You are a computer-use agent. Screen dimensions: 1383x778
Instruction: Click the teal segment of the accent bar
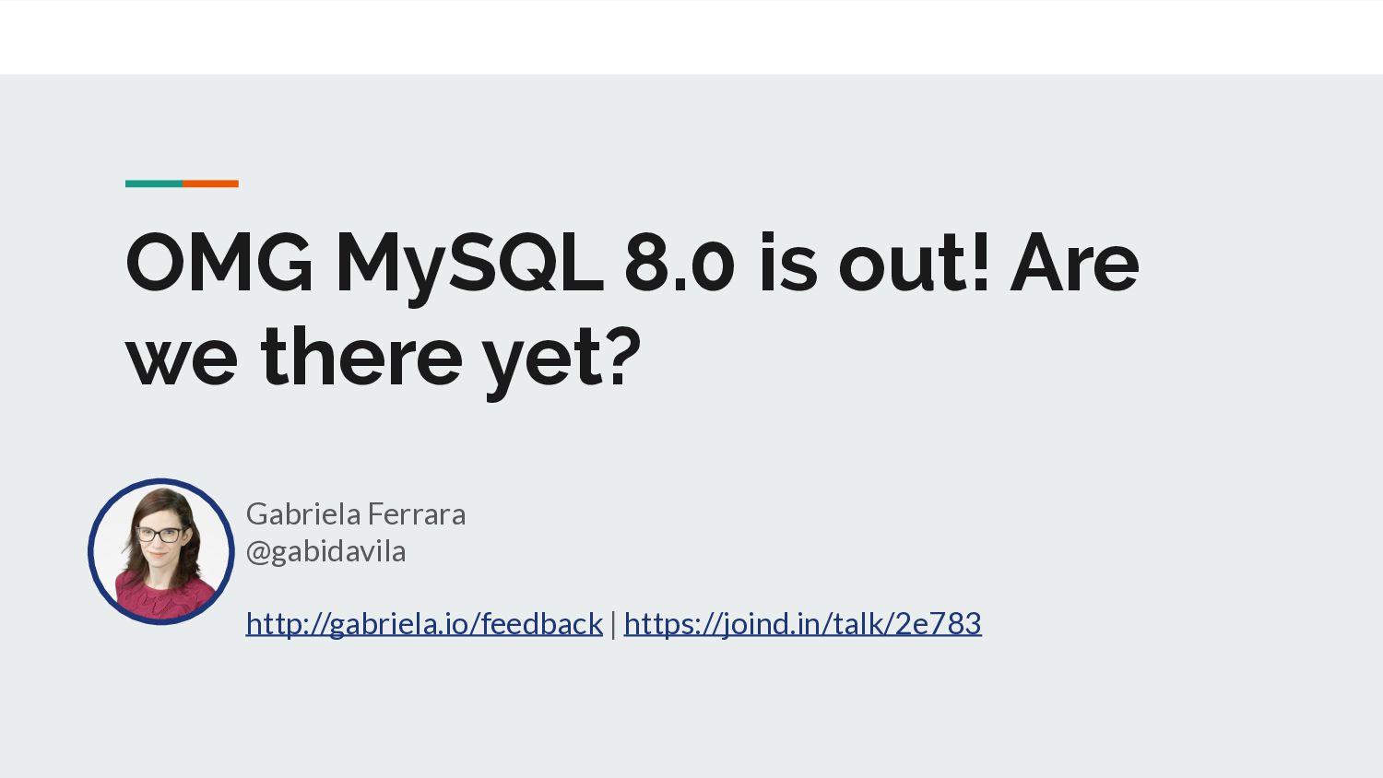coord(154,183)
